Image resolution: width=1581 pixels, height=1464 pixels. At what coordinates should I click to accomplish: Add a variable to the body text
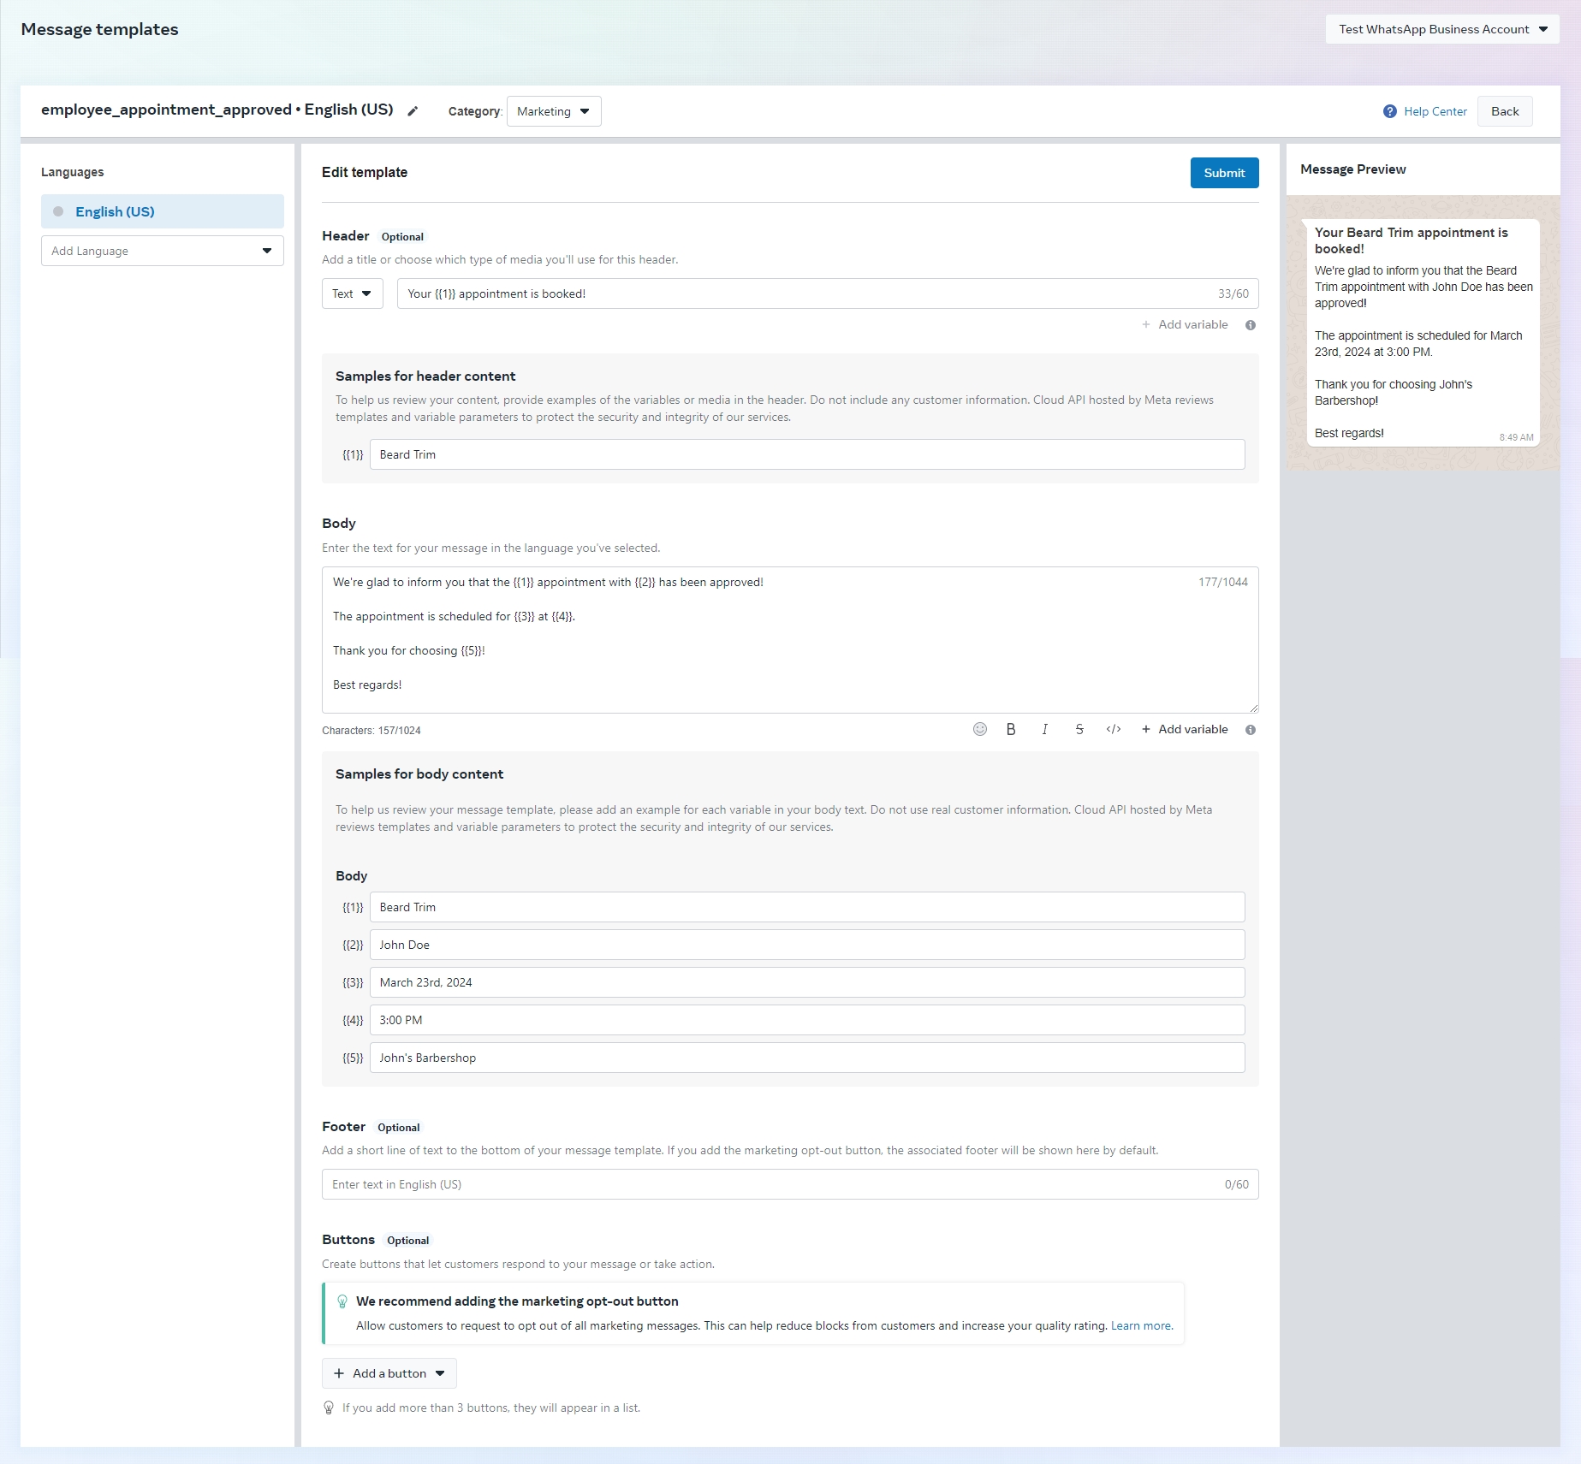click(x=1185, y=729)
